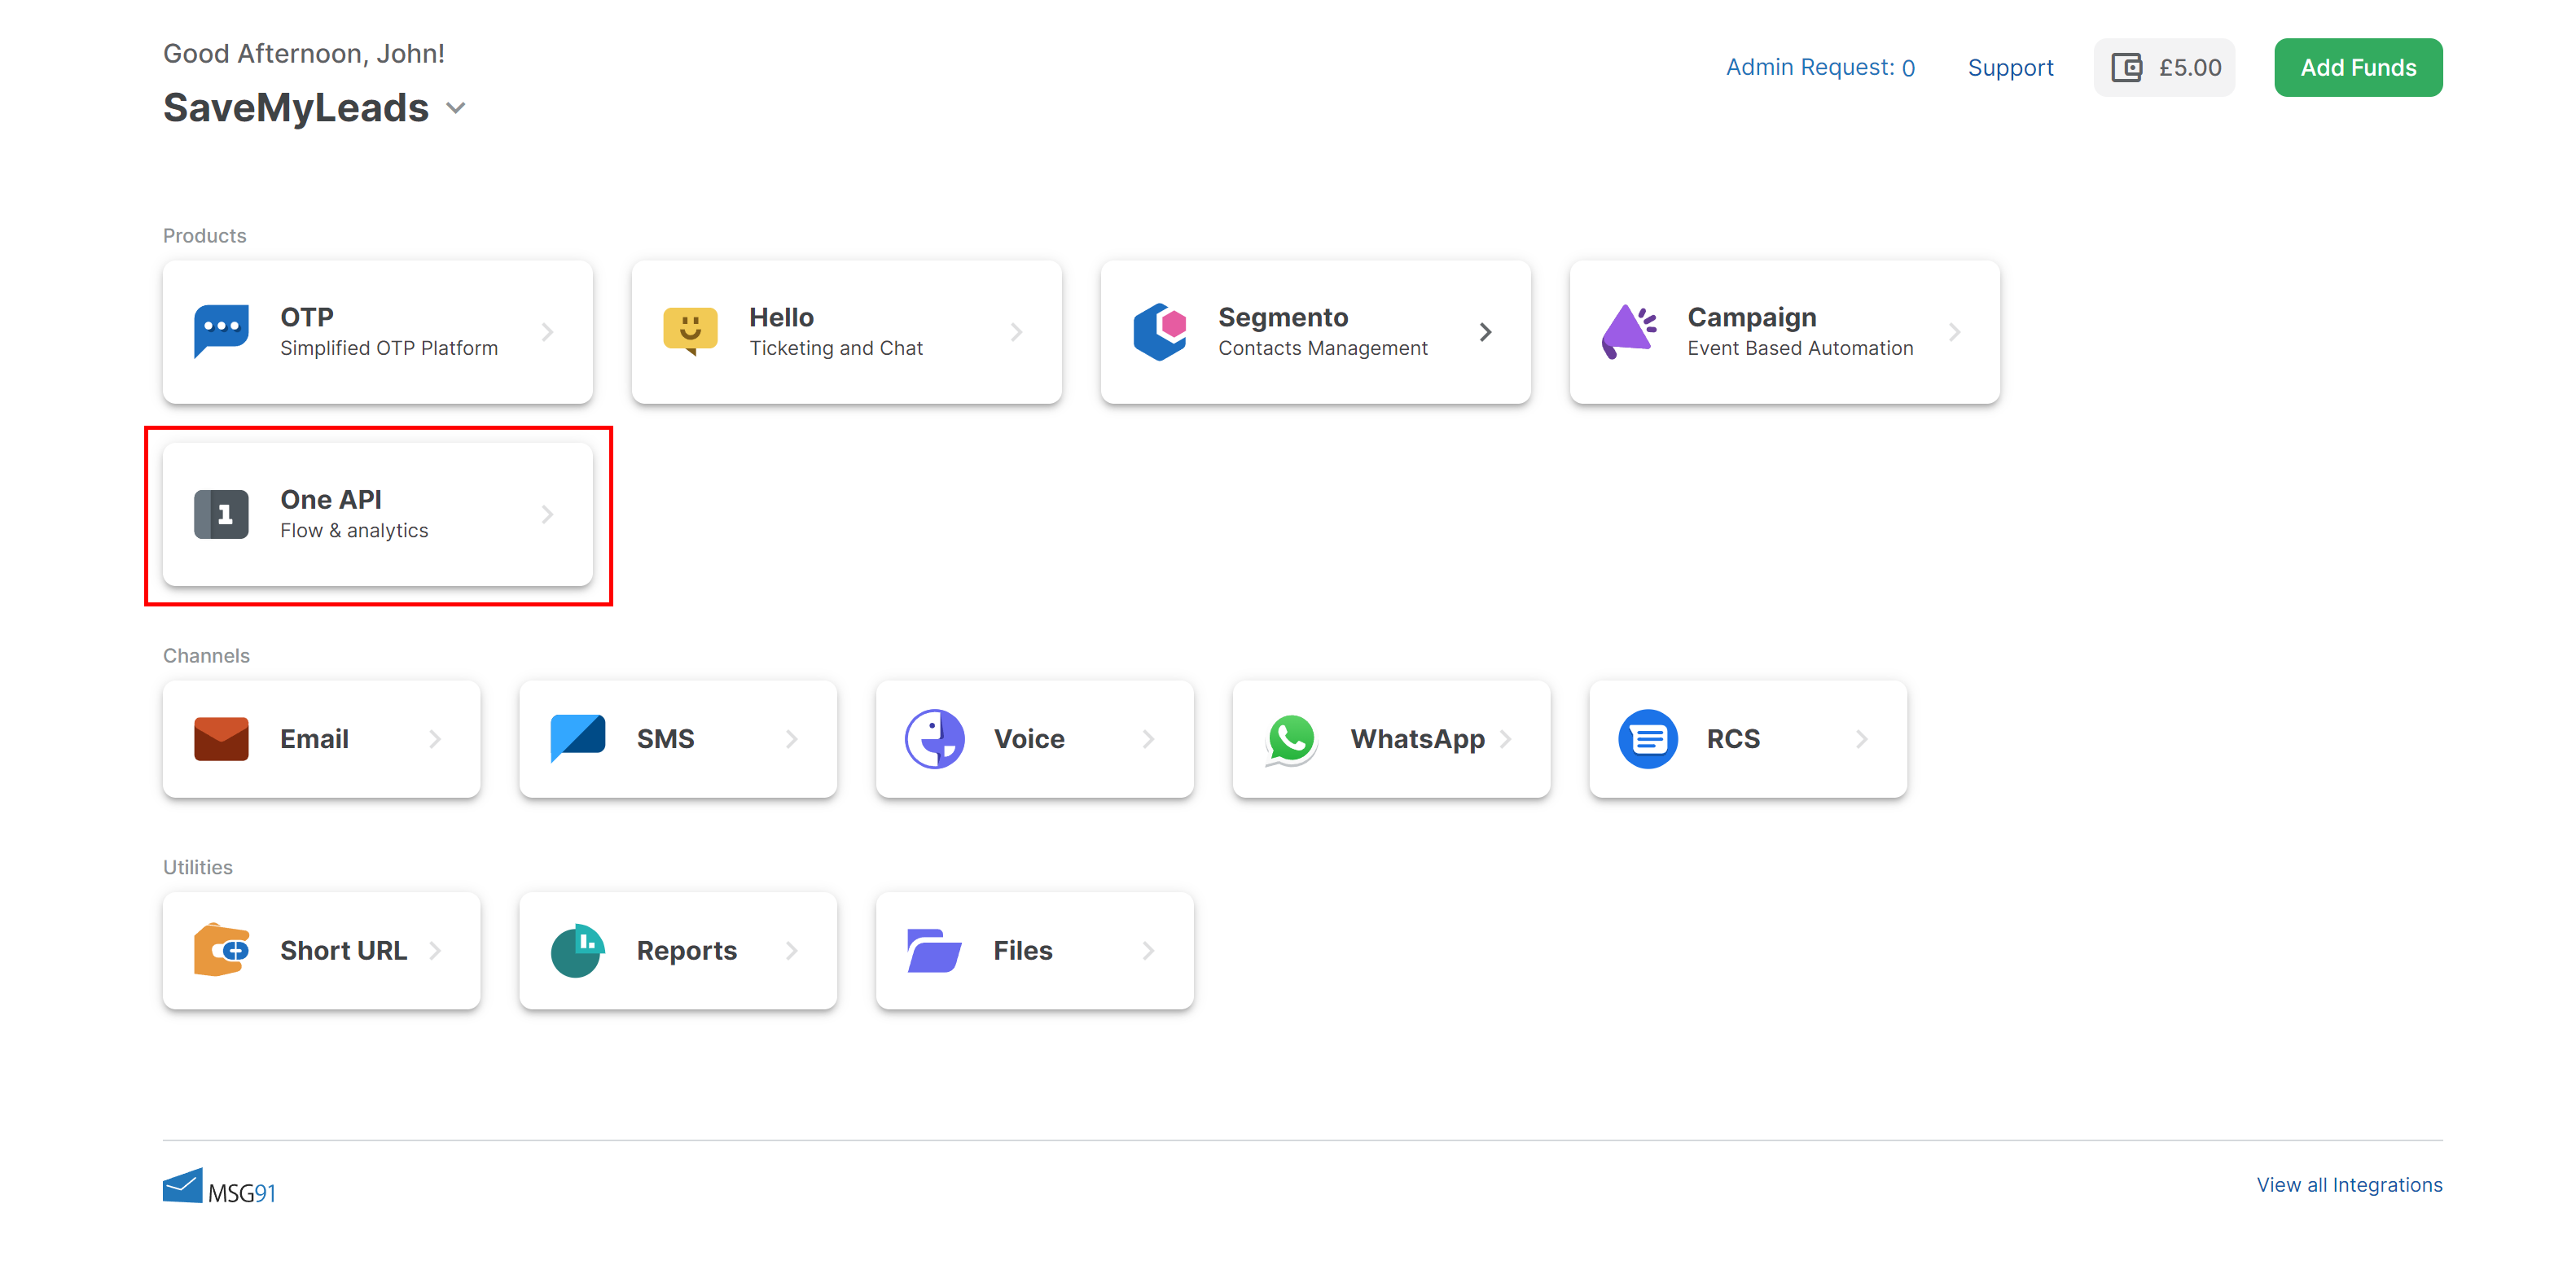2576x1278 pixels.
Task: Open One API Flow and Analytics
Action: [x=376, y=514]
